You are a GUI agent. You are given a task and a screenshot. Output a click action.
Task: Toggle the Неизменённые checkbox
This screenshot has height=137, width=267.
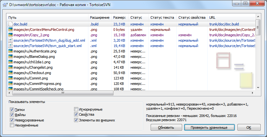[x=12, y=126]
